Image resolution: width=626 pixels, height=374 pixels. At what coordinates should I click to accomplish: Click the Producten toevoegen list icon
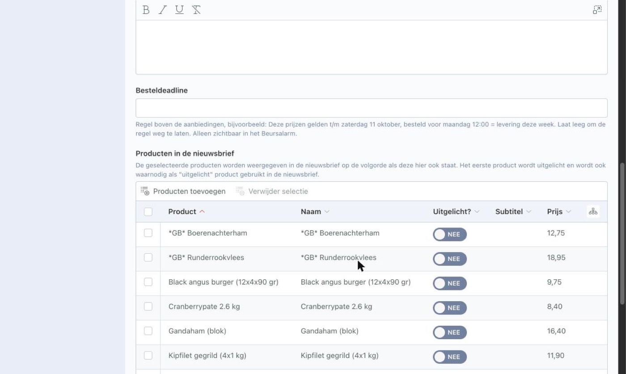coord(145,191)
